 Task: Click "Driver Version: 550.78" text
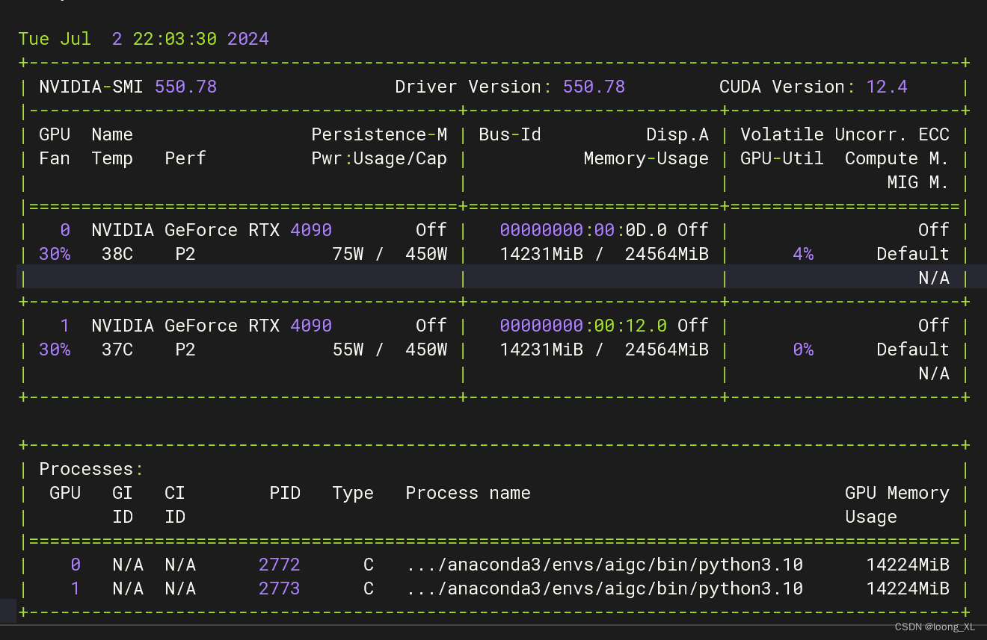tap(510, 87)
